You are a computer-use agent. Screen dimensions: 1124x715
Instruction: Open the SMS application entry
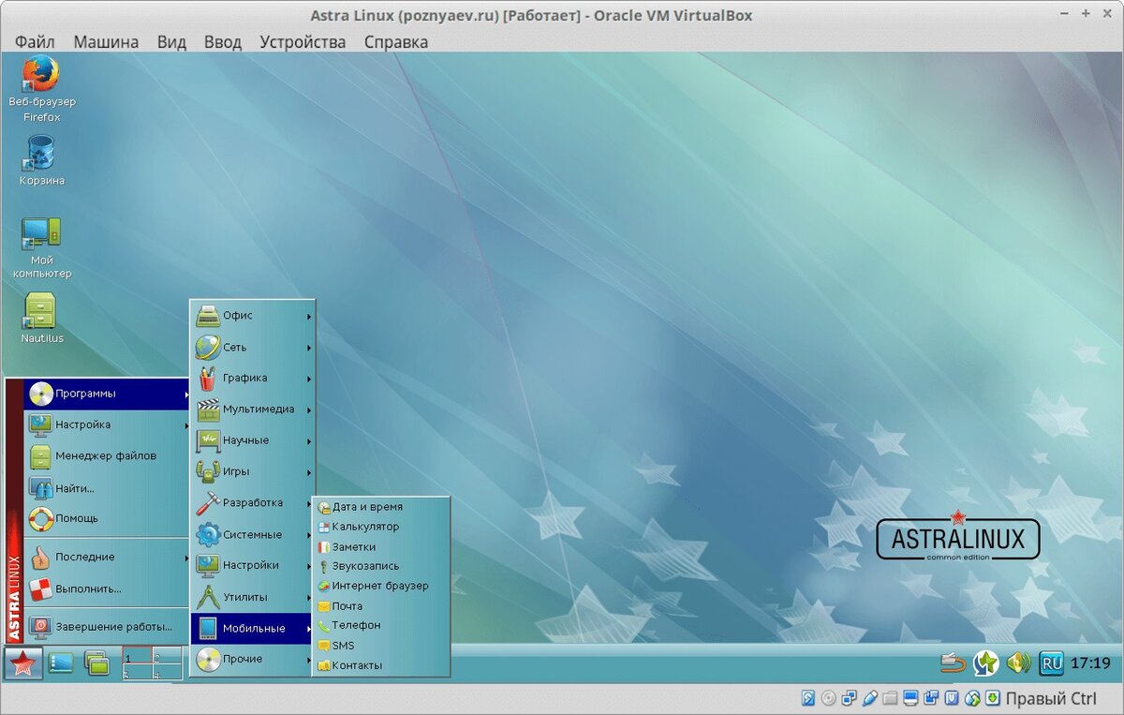(345, 645)
